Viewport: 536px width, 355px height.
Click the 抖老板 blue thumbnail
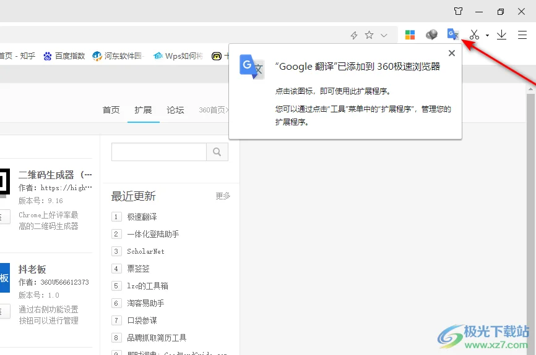5,278
